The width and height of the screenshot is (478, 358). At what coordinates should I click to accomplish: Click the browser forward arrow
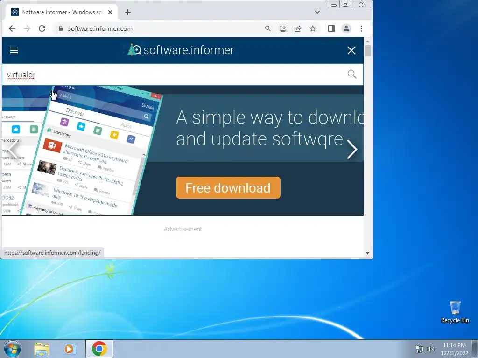tap(27, 28)
